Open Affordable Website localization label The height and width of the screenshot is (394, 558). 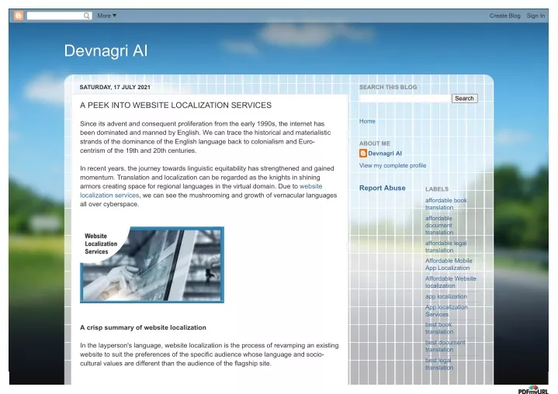click(x=451, y=282)
